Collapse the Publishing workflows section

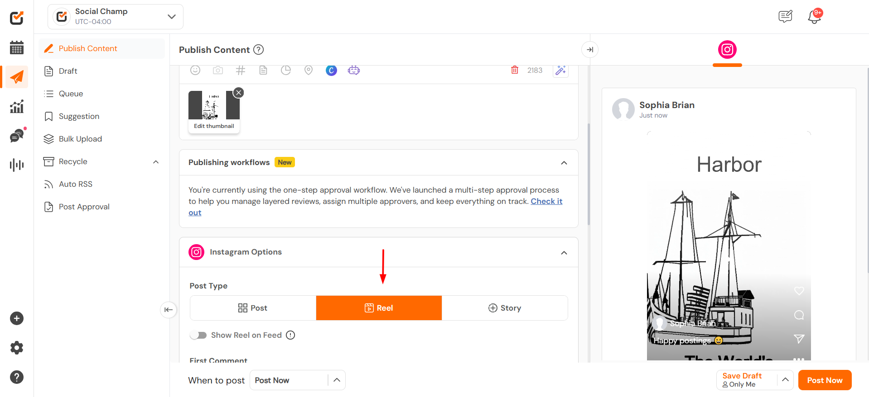564,163
